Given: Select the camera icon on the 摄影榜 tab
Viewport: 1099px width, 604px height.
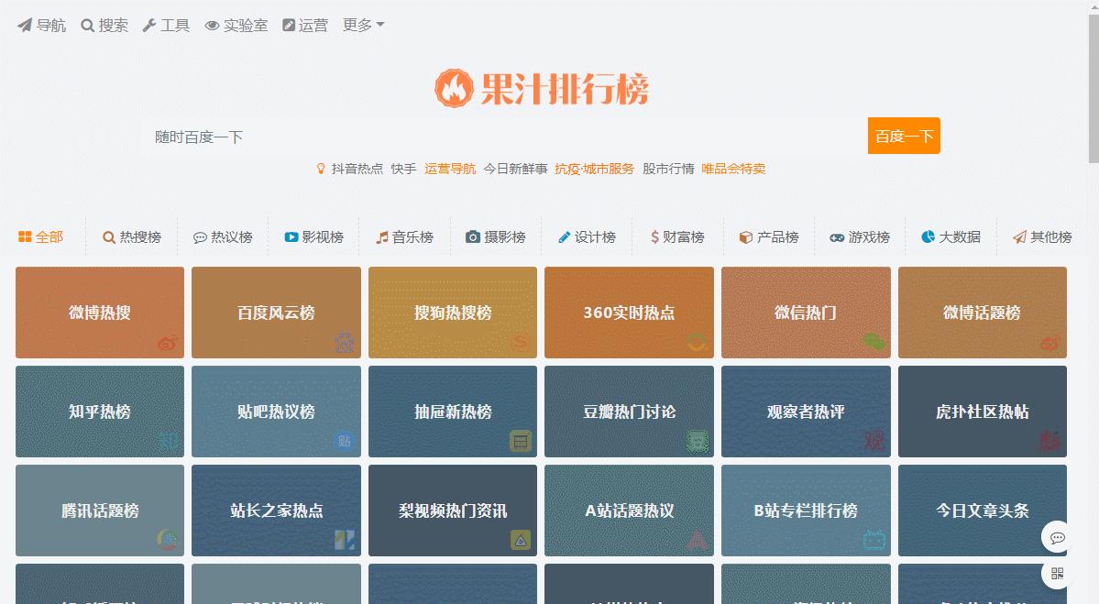Looking at the screenshot, I should [x=472, y=236].
